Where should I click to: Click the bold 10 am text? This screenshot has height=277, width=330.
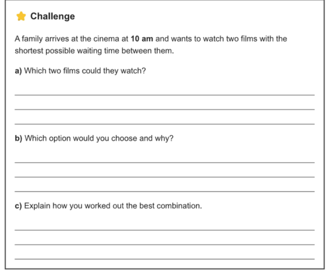[x=142, y=39]
